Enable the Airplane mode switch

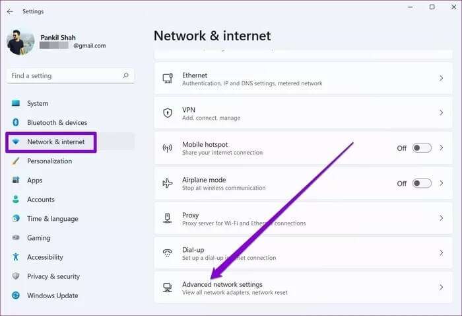422,183
